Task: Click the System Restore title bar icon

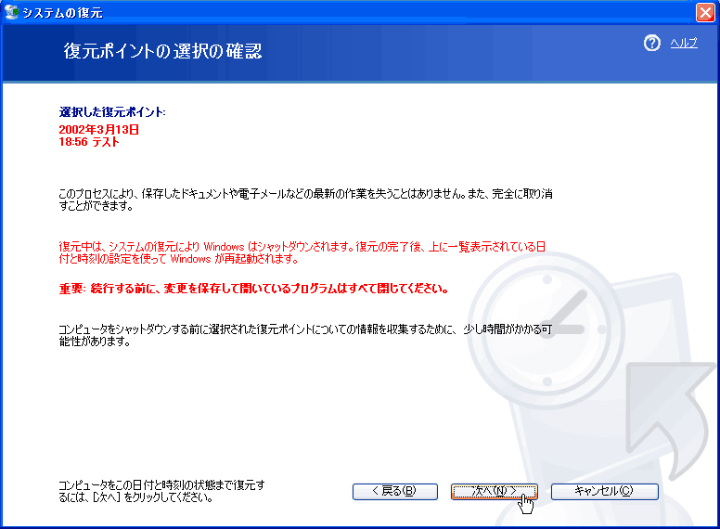Action: [11, 12]
